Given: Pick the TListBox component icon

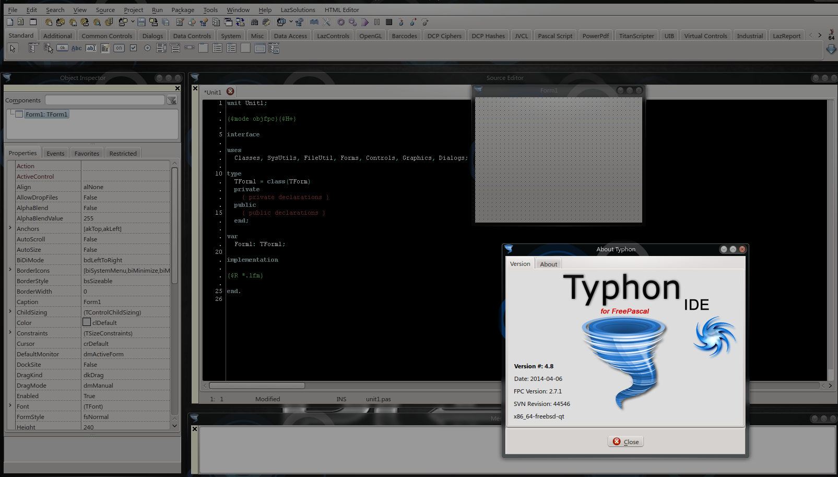Looking at the screenshot, I should [161, 48].
